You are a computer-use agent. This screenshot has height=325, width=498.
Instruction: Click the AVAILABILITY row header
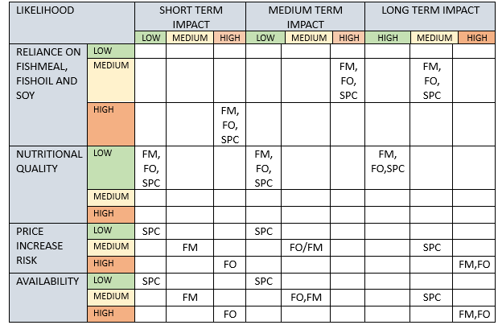click(47, 281)
